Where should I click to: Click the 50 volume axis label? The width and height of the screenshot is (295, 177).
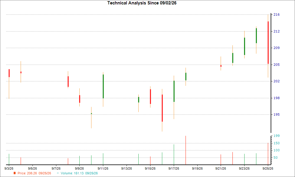tap(276, 158)
